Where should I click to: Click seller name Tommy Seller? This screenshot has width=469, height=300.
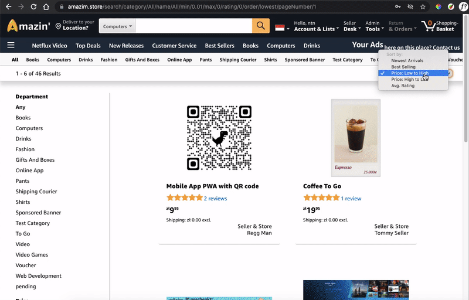point(392,233)
